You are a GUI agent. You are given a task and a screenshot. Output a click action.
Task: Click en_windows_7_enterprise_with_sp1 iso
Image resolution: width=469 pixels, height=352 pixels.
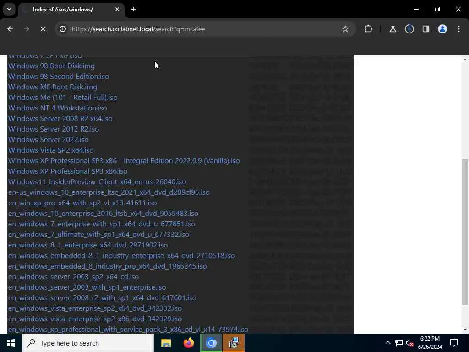point(102,224)
